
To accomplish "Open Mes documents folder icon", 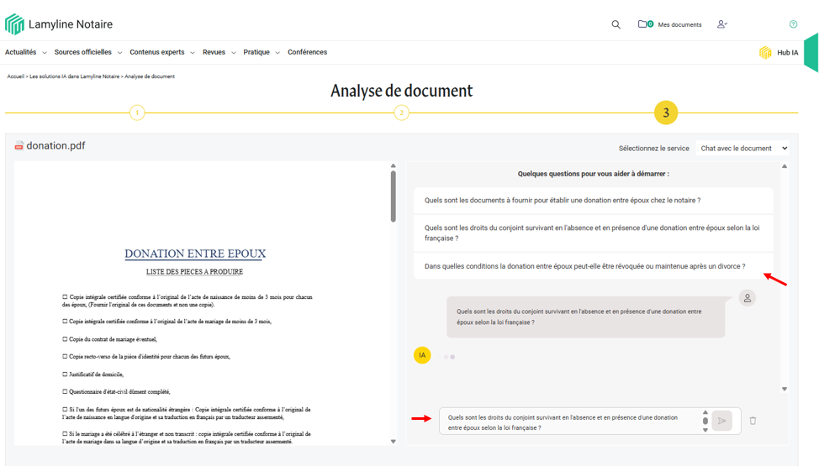I will pos(643,24).
